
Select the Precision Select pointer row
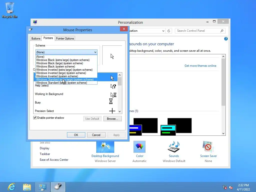tap(75, 111)
